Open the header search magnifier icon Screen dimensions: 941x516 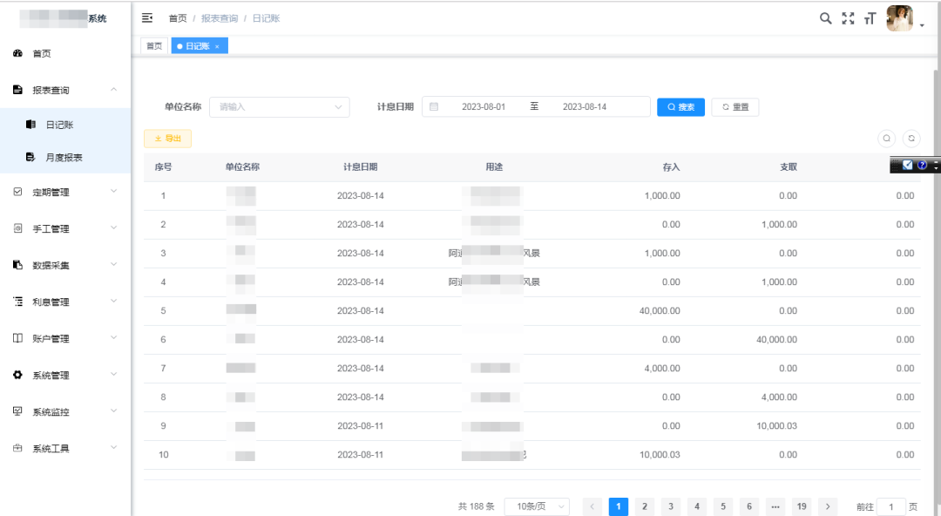coord(825,18)
